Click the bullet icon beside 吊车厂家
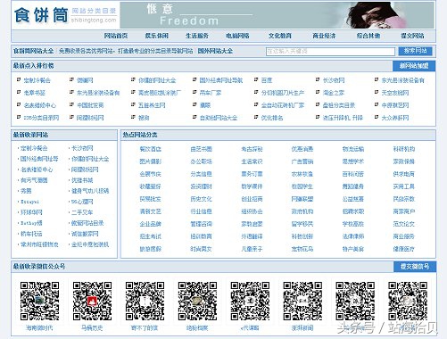Screen dimensions: 447x339 point(195,92)
